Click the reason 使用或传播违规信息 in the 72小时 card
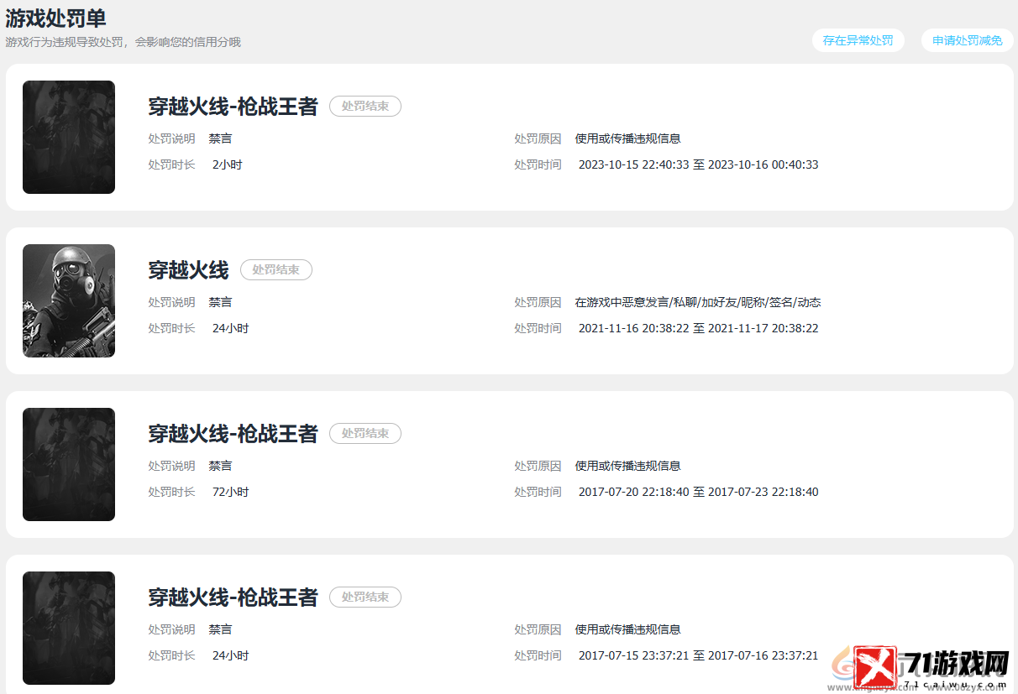This screenshot has width=1018, height=694. pyautogui.click(x=628, y=467)
